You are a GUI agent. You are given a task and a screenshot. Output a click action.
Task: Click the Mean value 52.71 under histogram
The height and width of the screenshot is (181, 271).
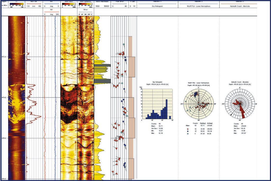[160, 126]
